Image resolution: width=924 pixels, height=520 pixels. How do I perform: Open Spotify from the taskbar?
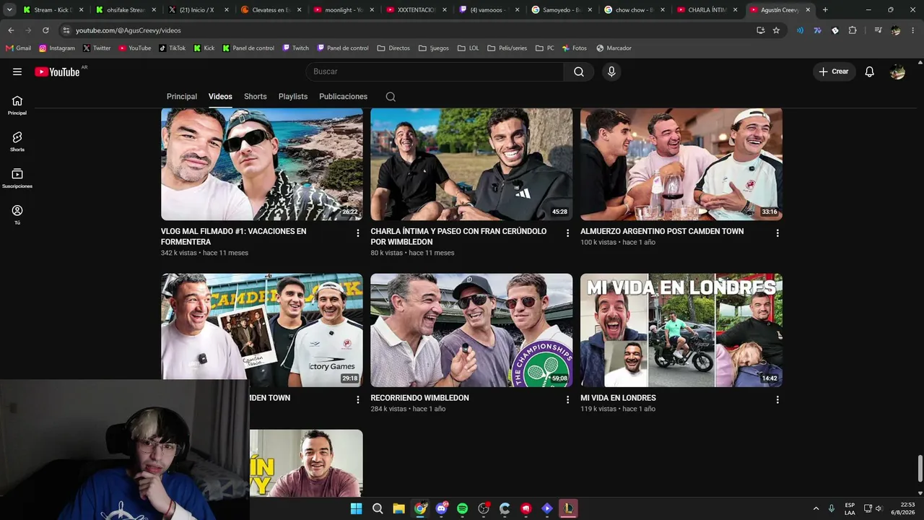[x=462, y=508]
